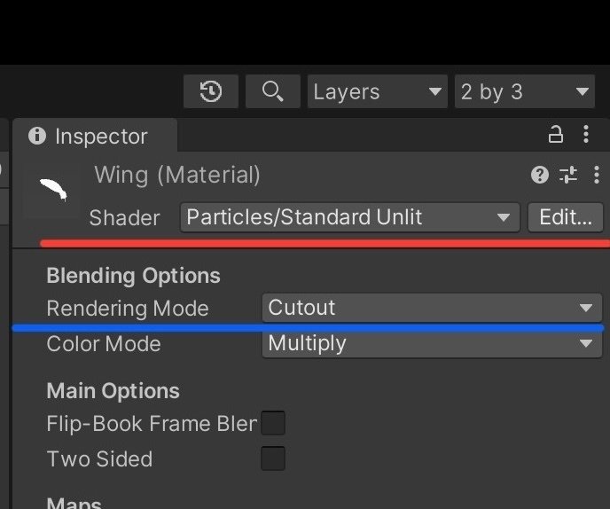Open the Particles/Standard Unlit shader dropdown
Image resolution: width=610 pixels, height=509 pixels.
tap(349, 217)
